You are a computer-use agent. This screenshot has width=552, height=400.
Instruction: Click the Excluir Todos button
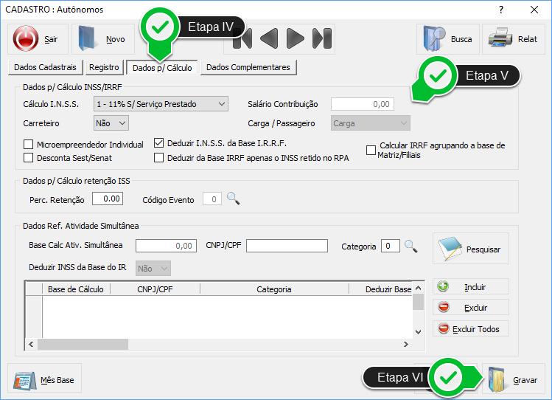(x=470, y=329)
